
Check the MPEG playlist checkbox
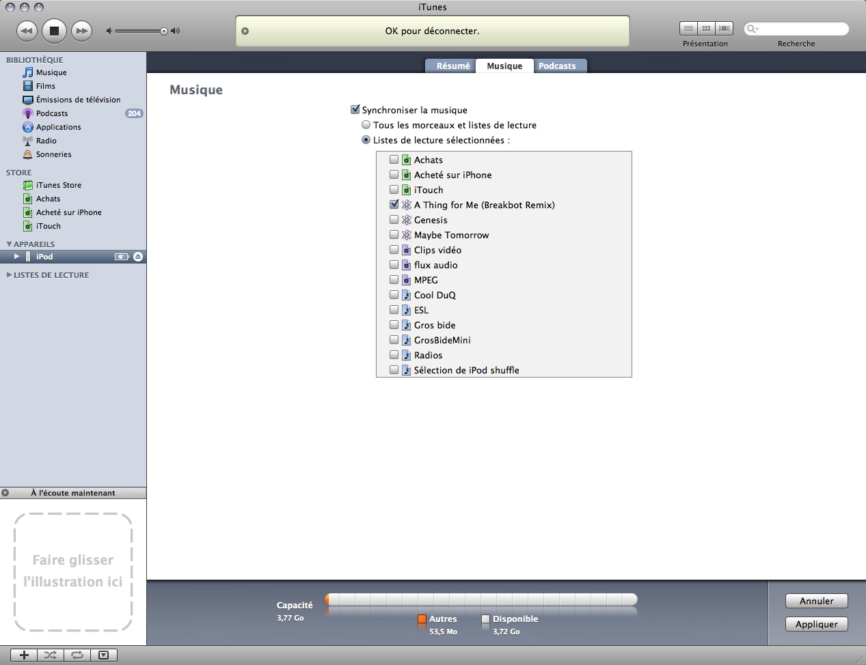click(x=394, y=279)
